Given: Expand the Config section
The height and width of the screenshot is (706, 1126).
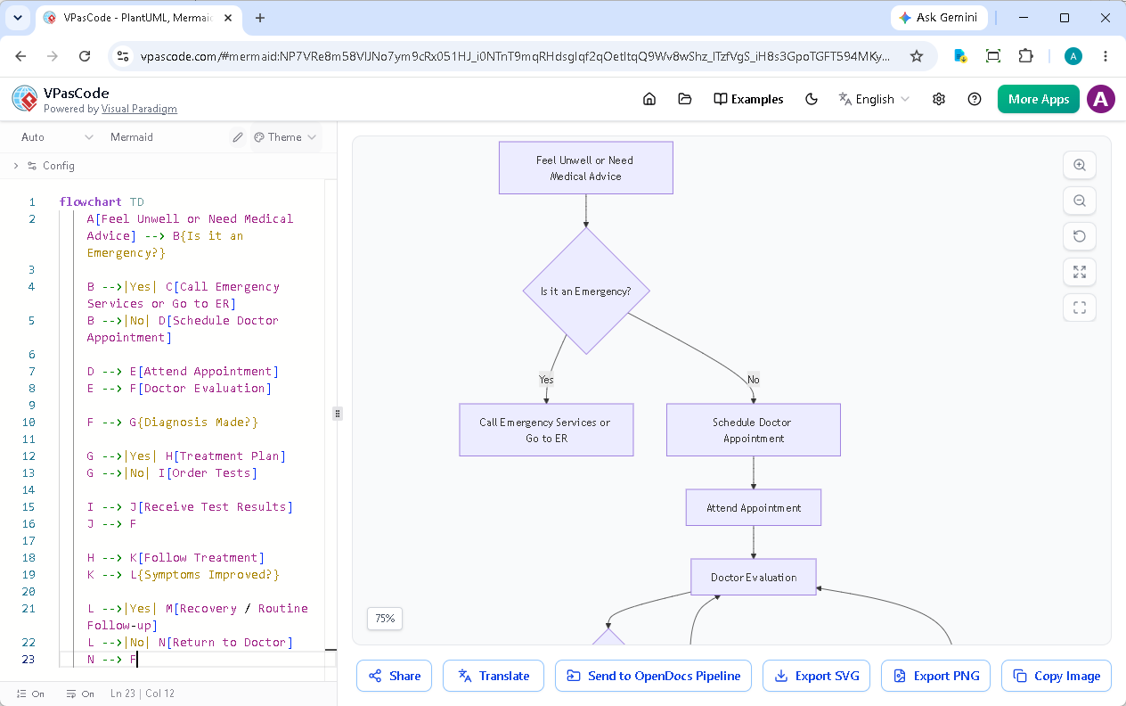Looking at the screenshot, I should tap(44, 166).
